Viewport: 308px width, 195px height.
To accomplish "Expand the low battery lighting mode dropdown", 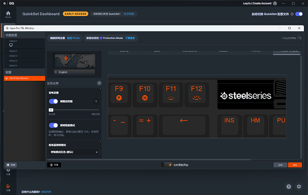I will coord(74,152).
